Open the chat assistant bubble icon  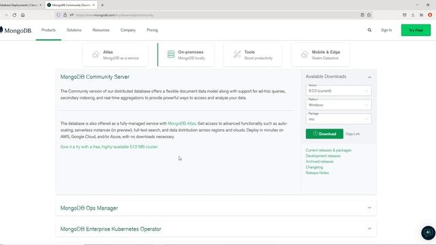[429, 233]
